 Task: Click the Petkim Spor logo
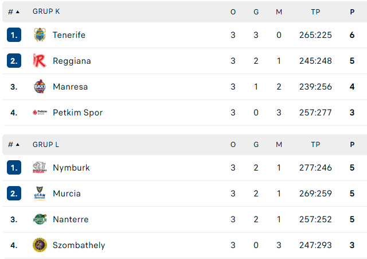coord(40,113)
